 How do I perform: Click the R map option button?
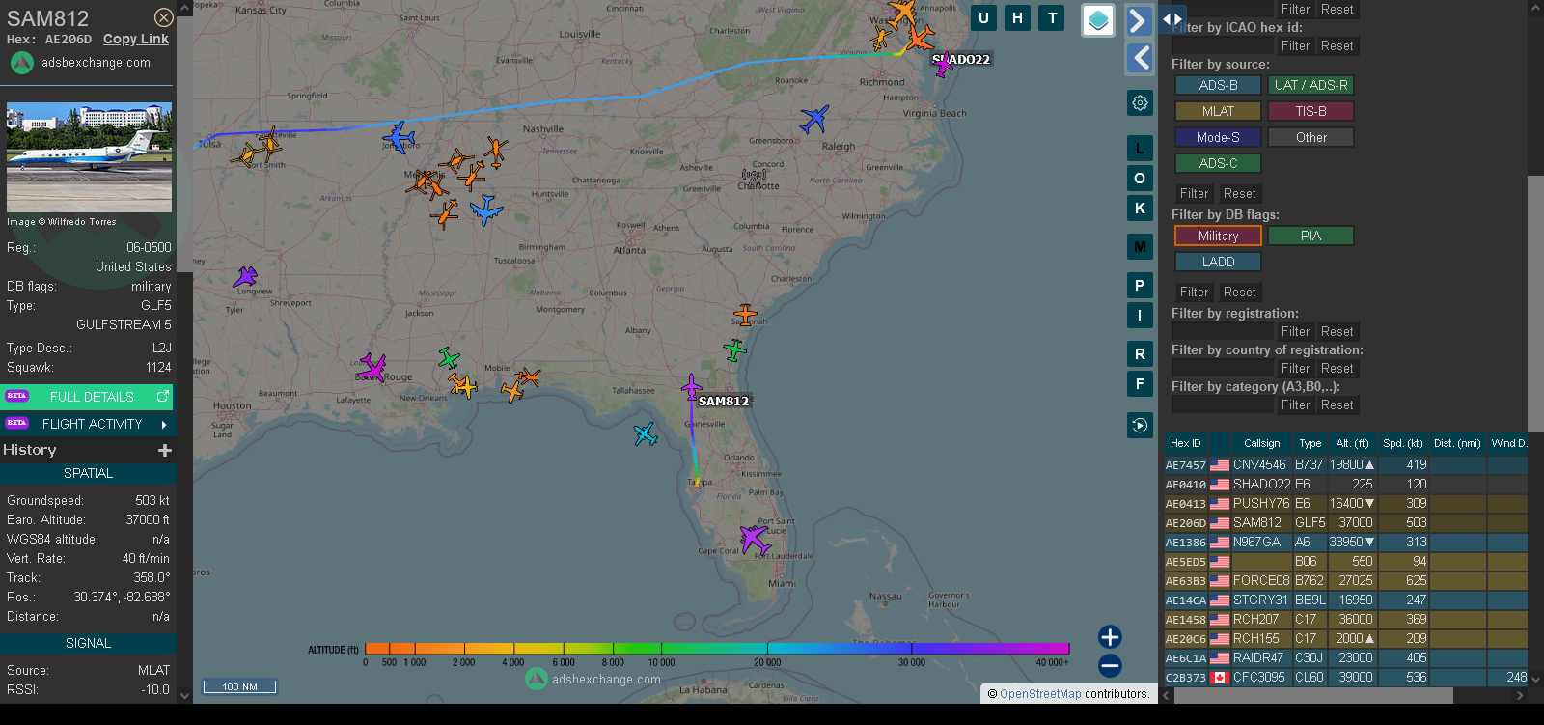(x=1140, y=354)
